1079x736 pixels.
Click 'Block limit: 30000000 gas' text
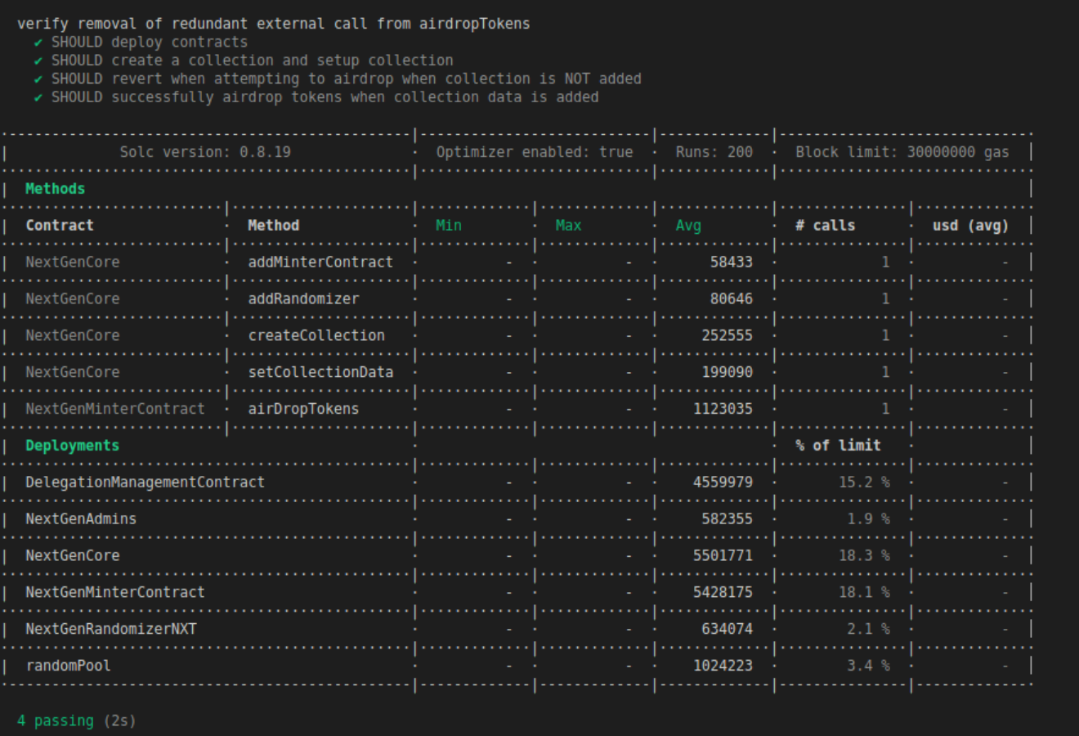coord(902,152)
